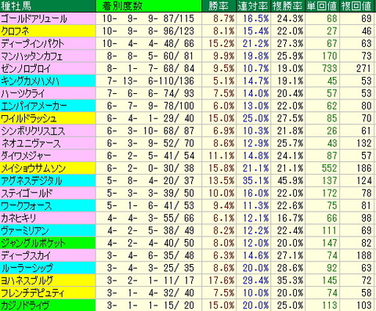The image size is (376, 311).
Task: Click メイショウサムソン's 552 単回値 value
Action: tap(330, 168)
